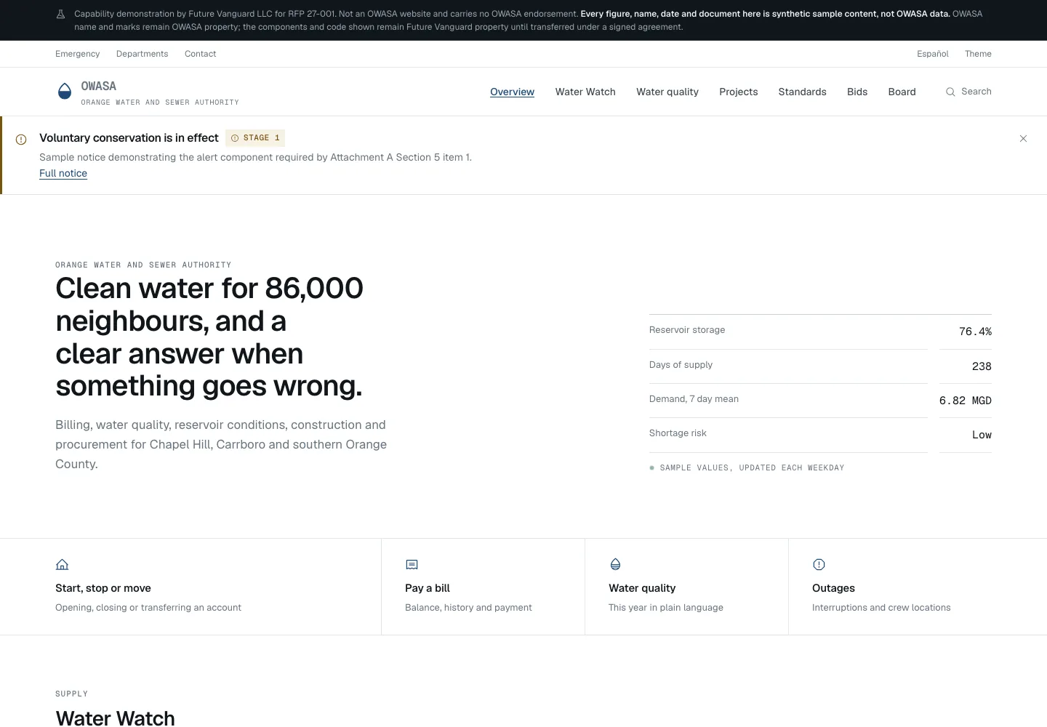Image resolution: width=1047 pixels, height=727 pixels.
Task: Go to Water Watch in main navigation
Action: click(x=585, y=92)
